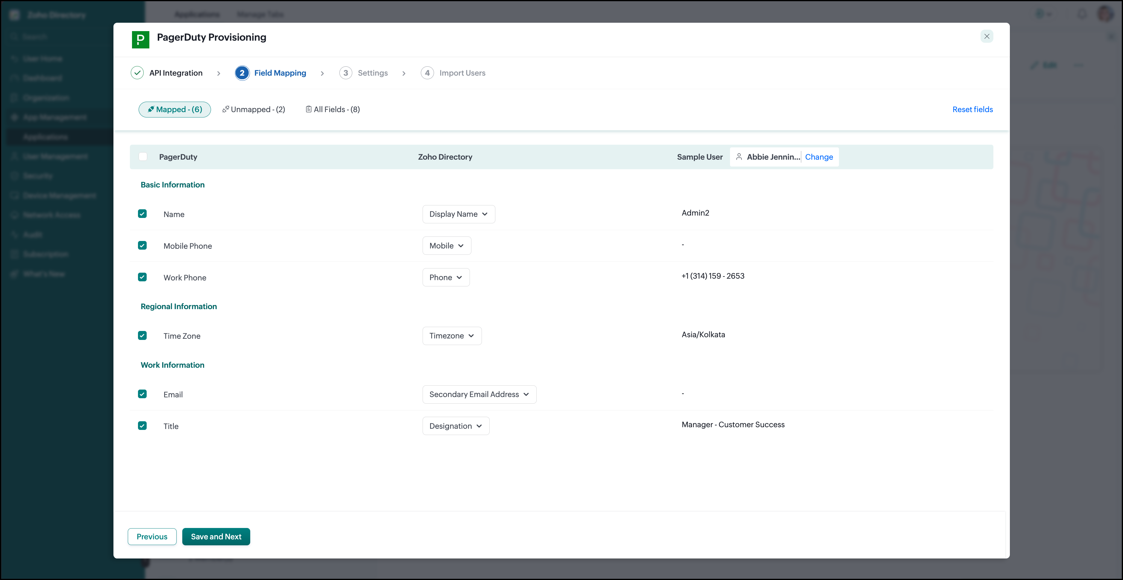Image resolution: width=1123 pixels, height=580 pixels.
Task: Uncheck the Name field checkbox
Action: coord(142,214)
